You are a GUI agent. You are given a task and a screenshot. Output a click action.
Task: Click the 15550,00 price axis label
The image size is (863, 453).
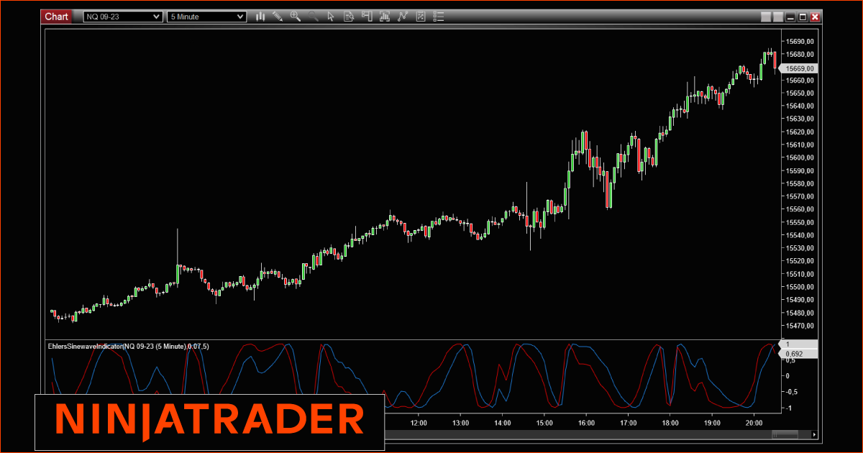[x=800, y=222]
